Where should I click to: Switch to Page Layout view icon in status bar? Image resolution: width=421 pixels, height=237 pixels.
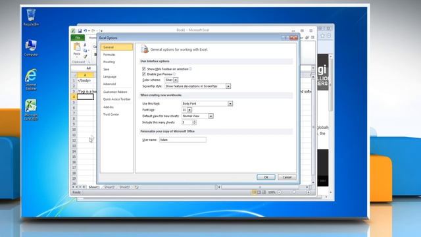click(259, 192)
